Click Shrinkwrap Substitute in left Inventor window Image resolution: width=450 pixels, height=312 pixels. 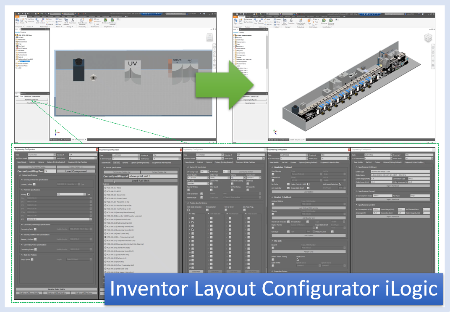pyautogui.click(x=112, y=21)
